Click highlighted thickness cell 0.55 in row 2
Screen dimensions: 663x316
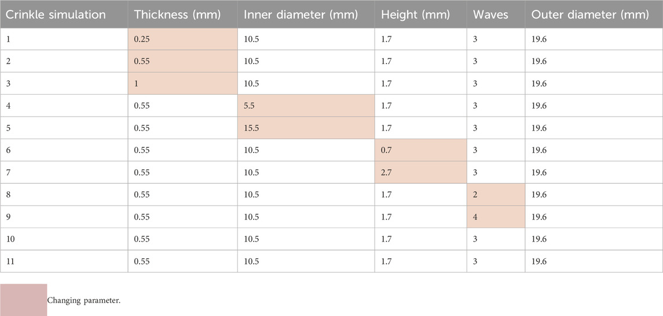[182, 61]
